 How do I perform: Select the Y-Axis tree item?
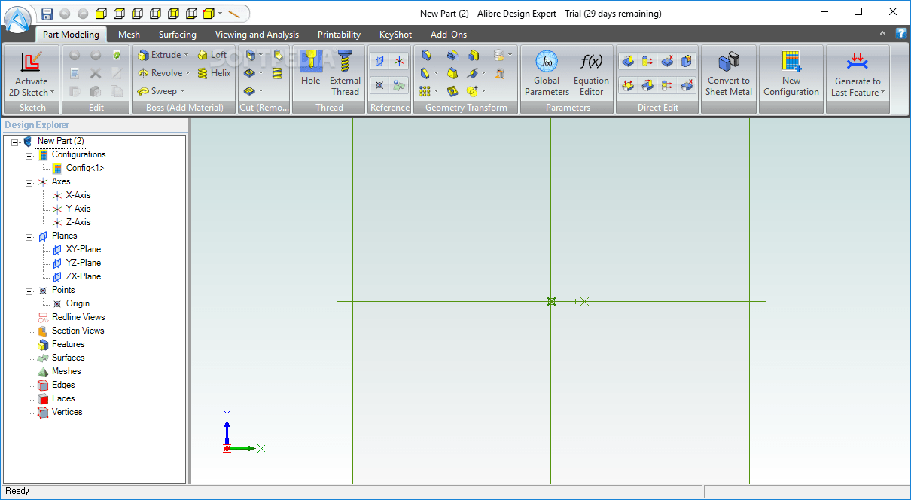(x=78, y=209)
